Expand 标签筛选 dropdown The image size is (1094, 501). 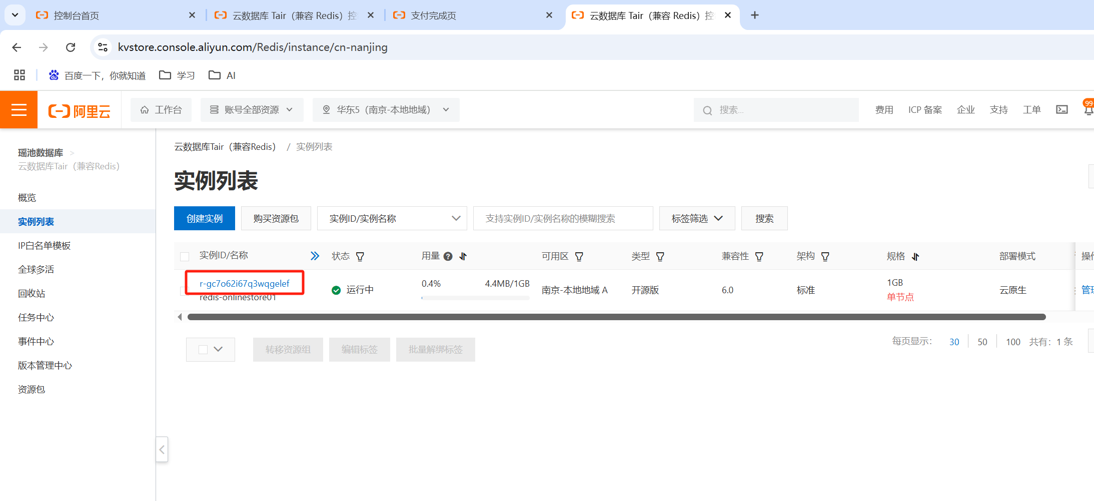tap(697, 218)
